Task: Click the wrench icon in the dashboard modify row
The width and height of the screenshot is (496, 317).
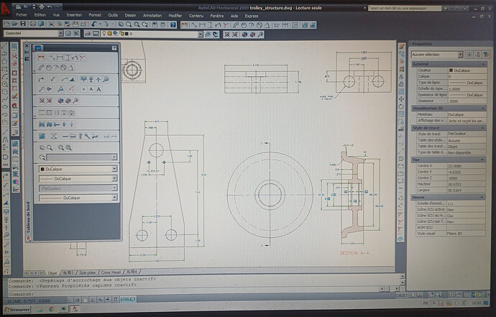Action: click(87, 136)
